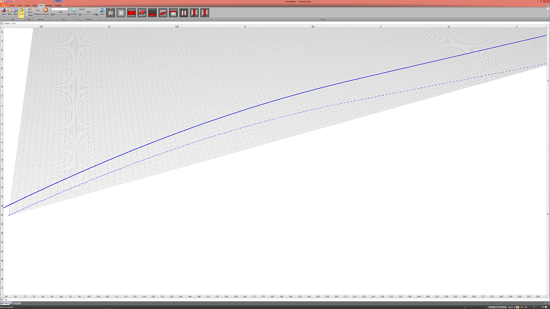Screen dimensions: 550x309
Task: Click the Time slider in the ribbon
Action: click(x=60, y=14)
